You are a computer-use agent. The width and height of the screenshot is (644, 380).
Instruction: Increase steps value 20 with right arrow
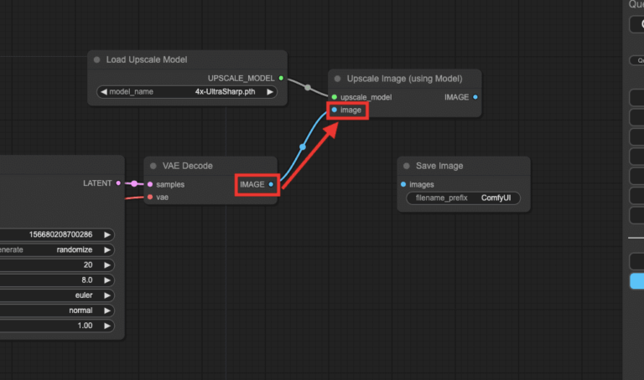point(106,264)
